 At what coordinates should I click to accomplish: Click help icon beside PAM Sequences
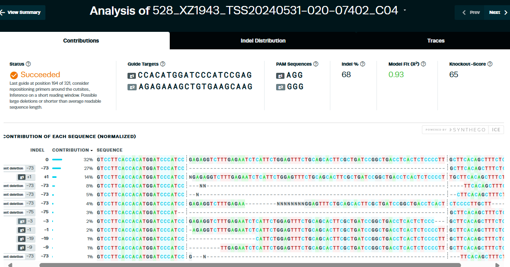pos(316,64)
